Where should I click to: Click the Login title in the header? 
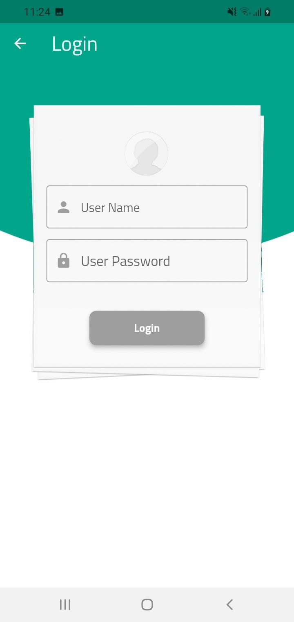(75, 44)
